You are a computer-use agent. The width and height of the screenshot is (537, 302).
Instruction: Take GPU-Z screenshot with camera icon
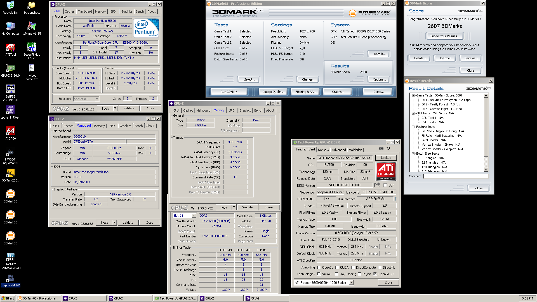coord(381,148)
